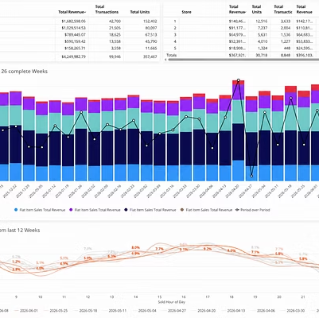
Task: Click the 7.7% label on the hourly chart
Action: tap(159, 249)
